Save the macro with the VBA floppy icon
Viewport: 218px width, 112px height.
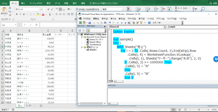[x=90, y=23]
